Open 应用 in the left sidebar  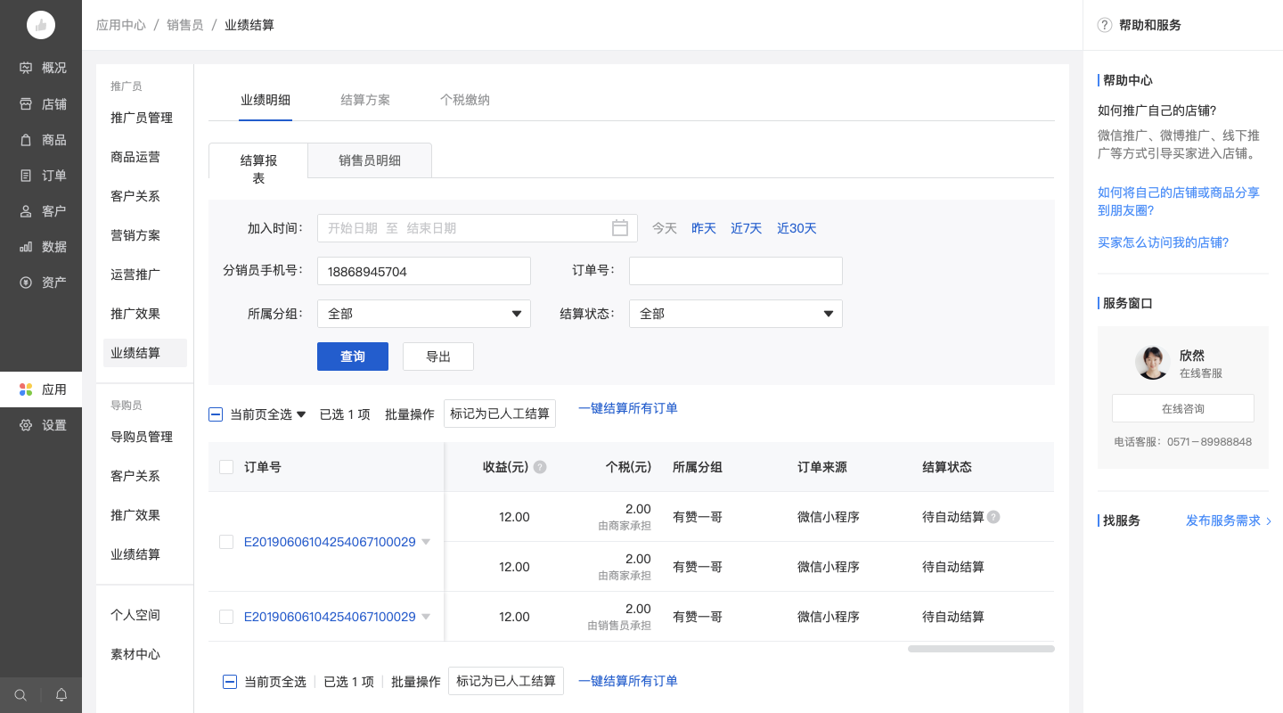coord(41,389)
